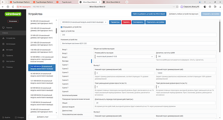Open the extensions icon in browser toolbar

click(x=215, y=7)
